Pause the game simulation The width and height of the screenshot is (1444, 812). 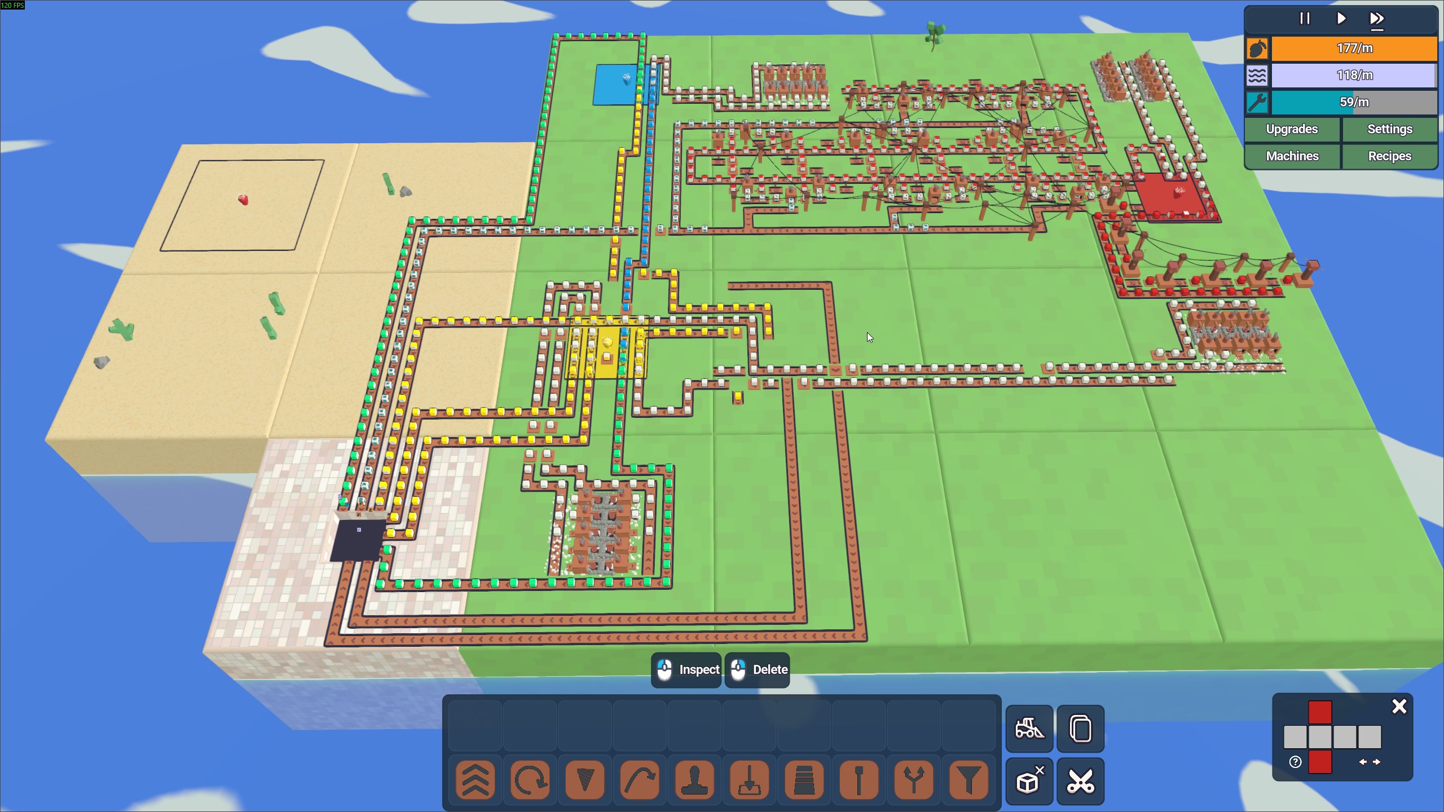pyautogui.click(x=1305, y=19)
